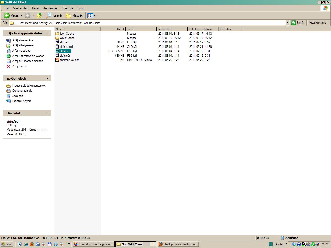Click the floppy disk quick launch icon
This screenshot has height=248, width=331.
click(50, 244)
